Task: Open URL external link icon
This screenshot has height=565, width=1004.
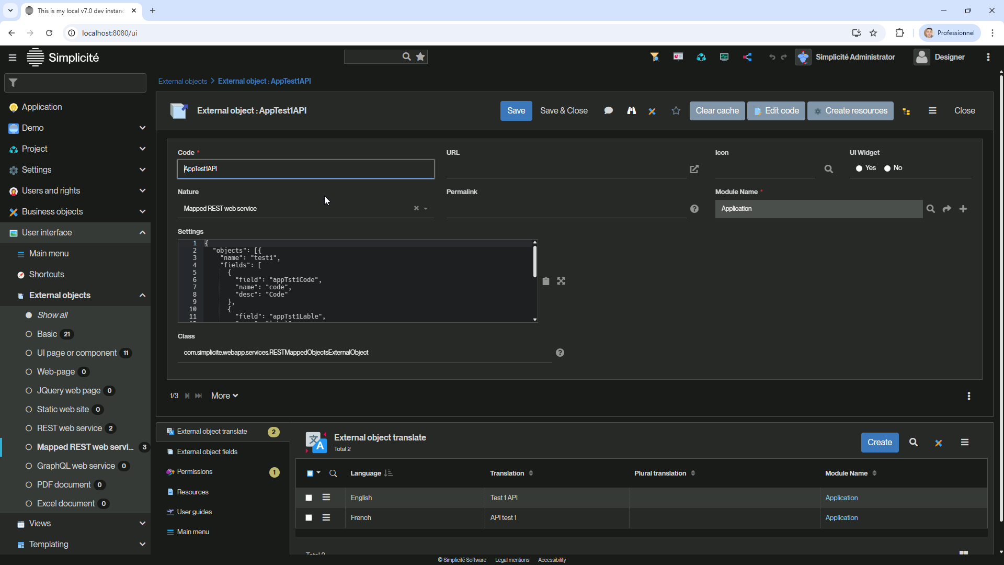Action: [694, 169]
